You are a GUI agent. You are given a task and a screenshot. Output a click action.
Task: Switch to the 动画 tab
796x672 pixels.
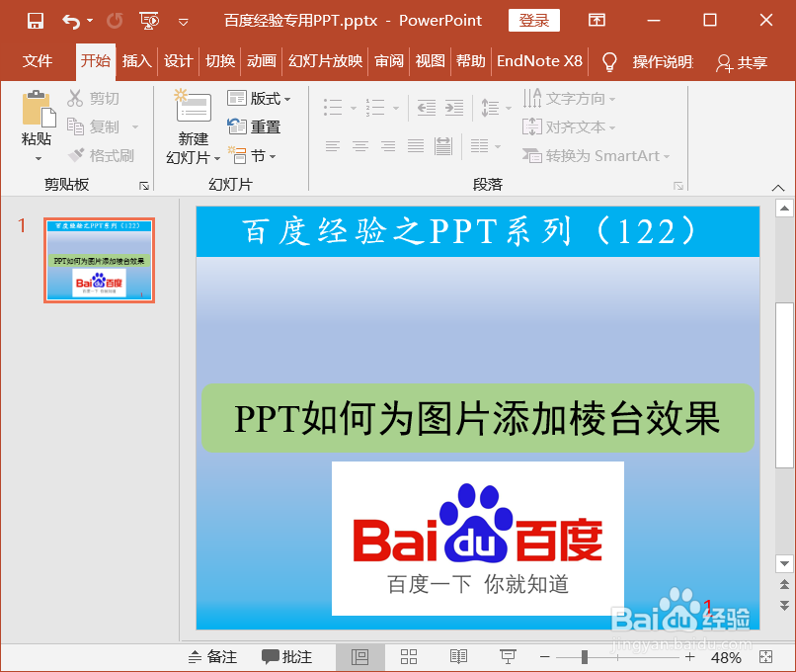[261, 61]
